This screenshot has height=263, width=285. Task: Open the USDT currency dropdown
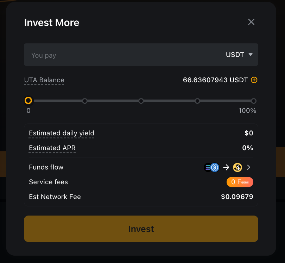(240, 55)
